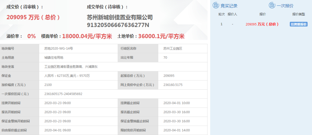
Task: Click the 报价 column header
Action: (x=262, y=14)
